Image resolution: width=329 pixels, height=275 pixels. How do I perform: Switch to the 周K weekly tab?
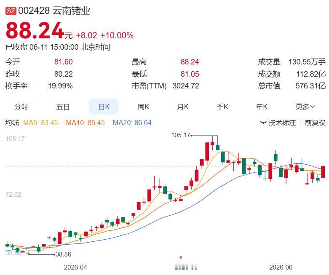tap(143, 107)
